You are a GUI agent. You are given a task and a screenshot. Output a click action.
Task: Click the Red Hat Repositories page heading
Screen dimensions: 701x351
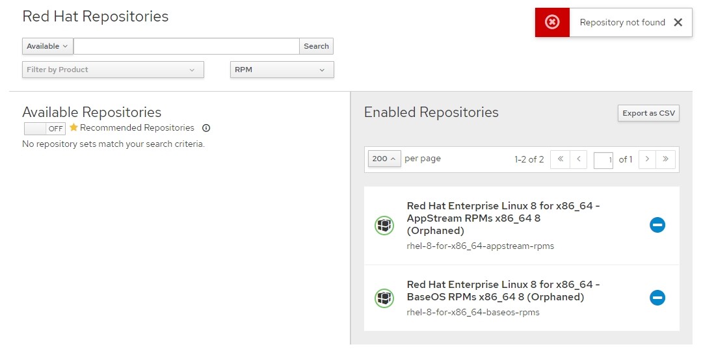tap(95, 16)
